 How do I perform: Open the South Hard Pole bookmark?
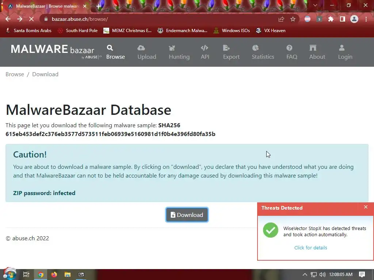tap(78, 31)
